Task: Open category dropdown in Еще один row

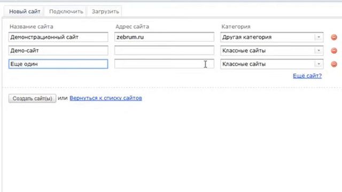Action: [272, 64]
